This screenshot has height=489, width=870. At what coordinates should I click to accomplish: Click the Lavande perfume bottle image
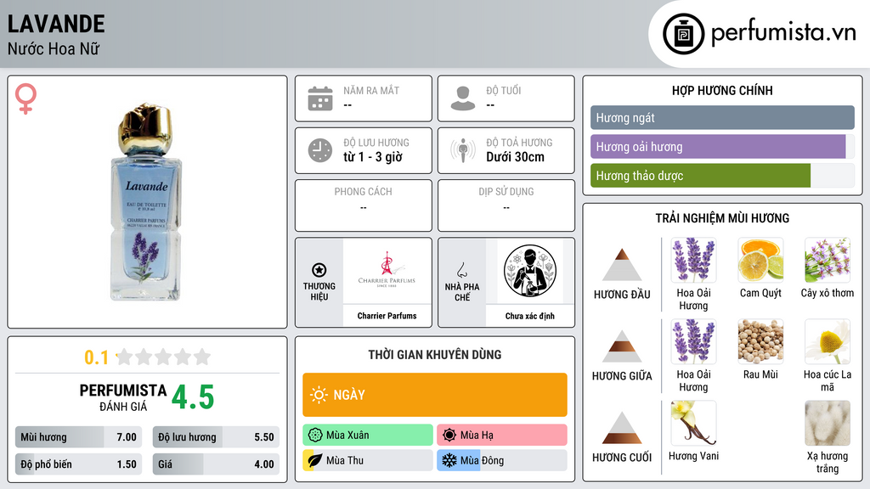coord(146,202)
